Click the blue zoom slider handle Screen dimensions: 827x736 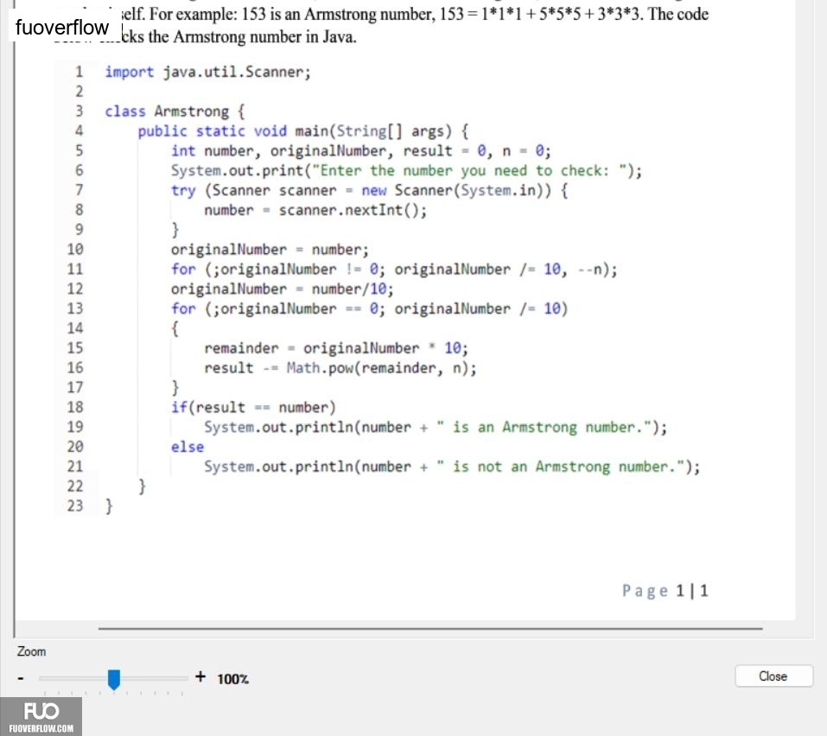114,679
